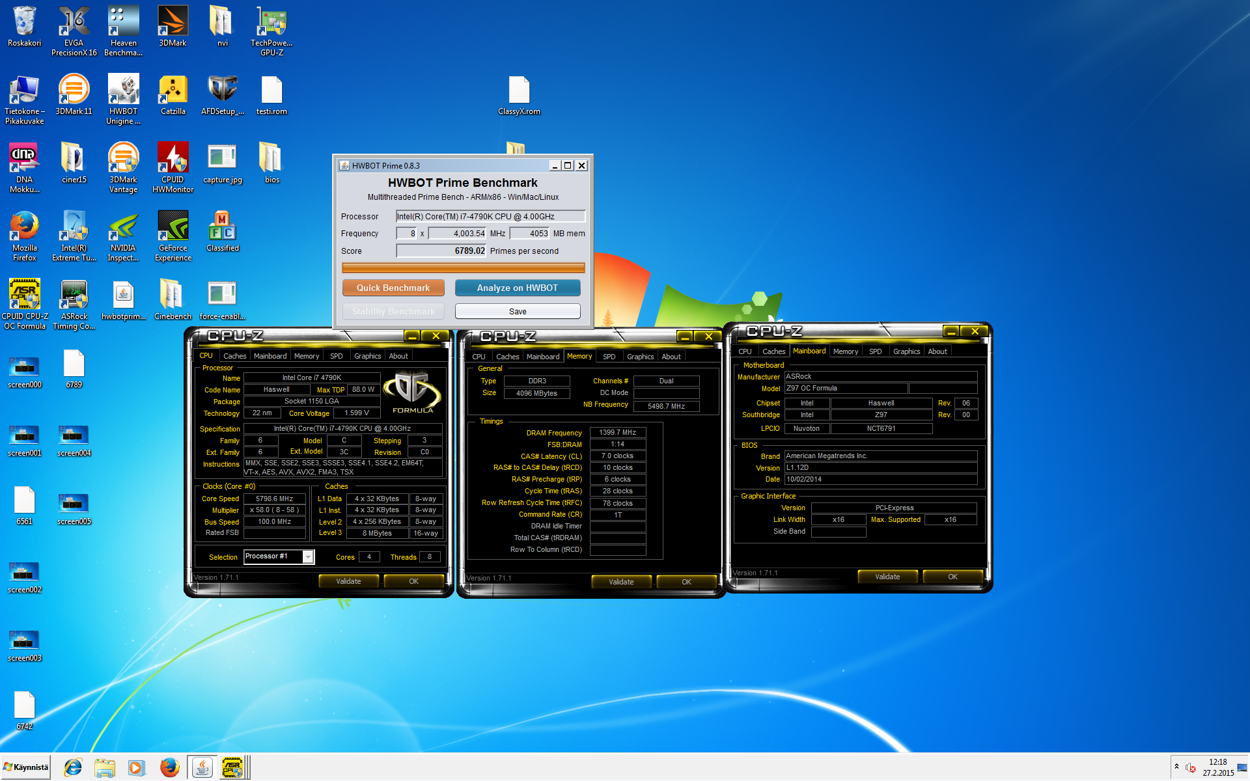Select the NVIDIA Inspector desktop icon
This screenshot has width=1250, height=781.
coord(123,236)
